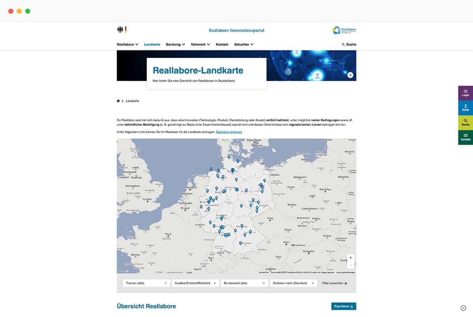Viewport: 473px width, 317px height.
Task: Open the Login side tab
Action: (465, 93)
